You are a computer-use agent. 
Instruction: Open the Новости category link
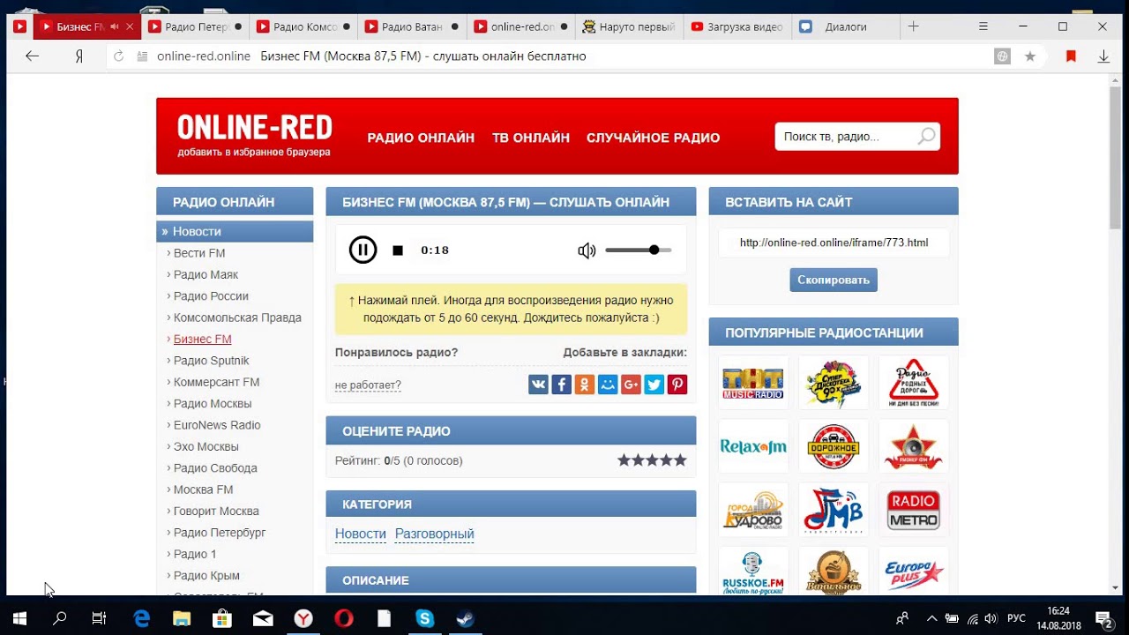coord(361,534)
